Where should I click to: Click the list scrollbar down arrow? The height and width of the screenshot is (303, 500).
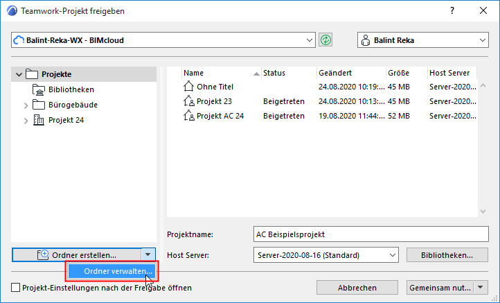tap(483, 211)
